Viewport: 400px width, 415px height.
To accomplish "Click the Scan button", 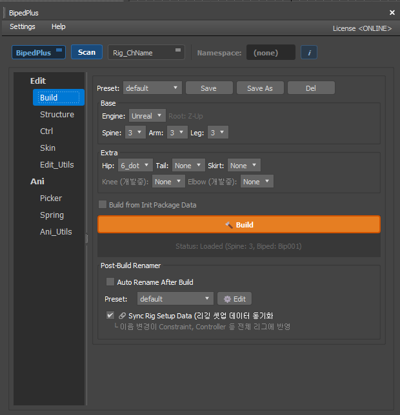I will pos(86,53).
